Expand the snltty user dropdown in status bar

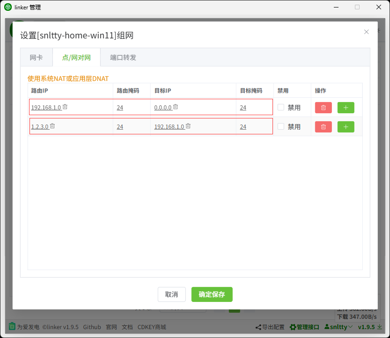click(x=338, y=327)
